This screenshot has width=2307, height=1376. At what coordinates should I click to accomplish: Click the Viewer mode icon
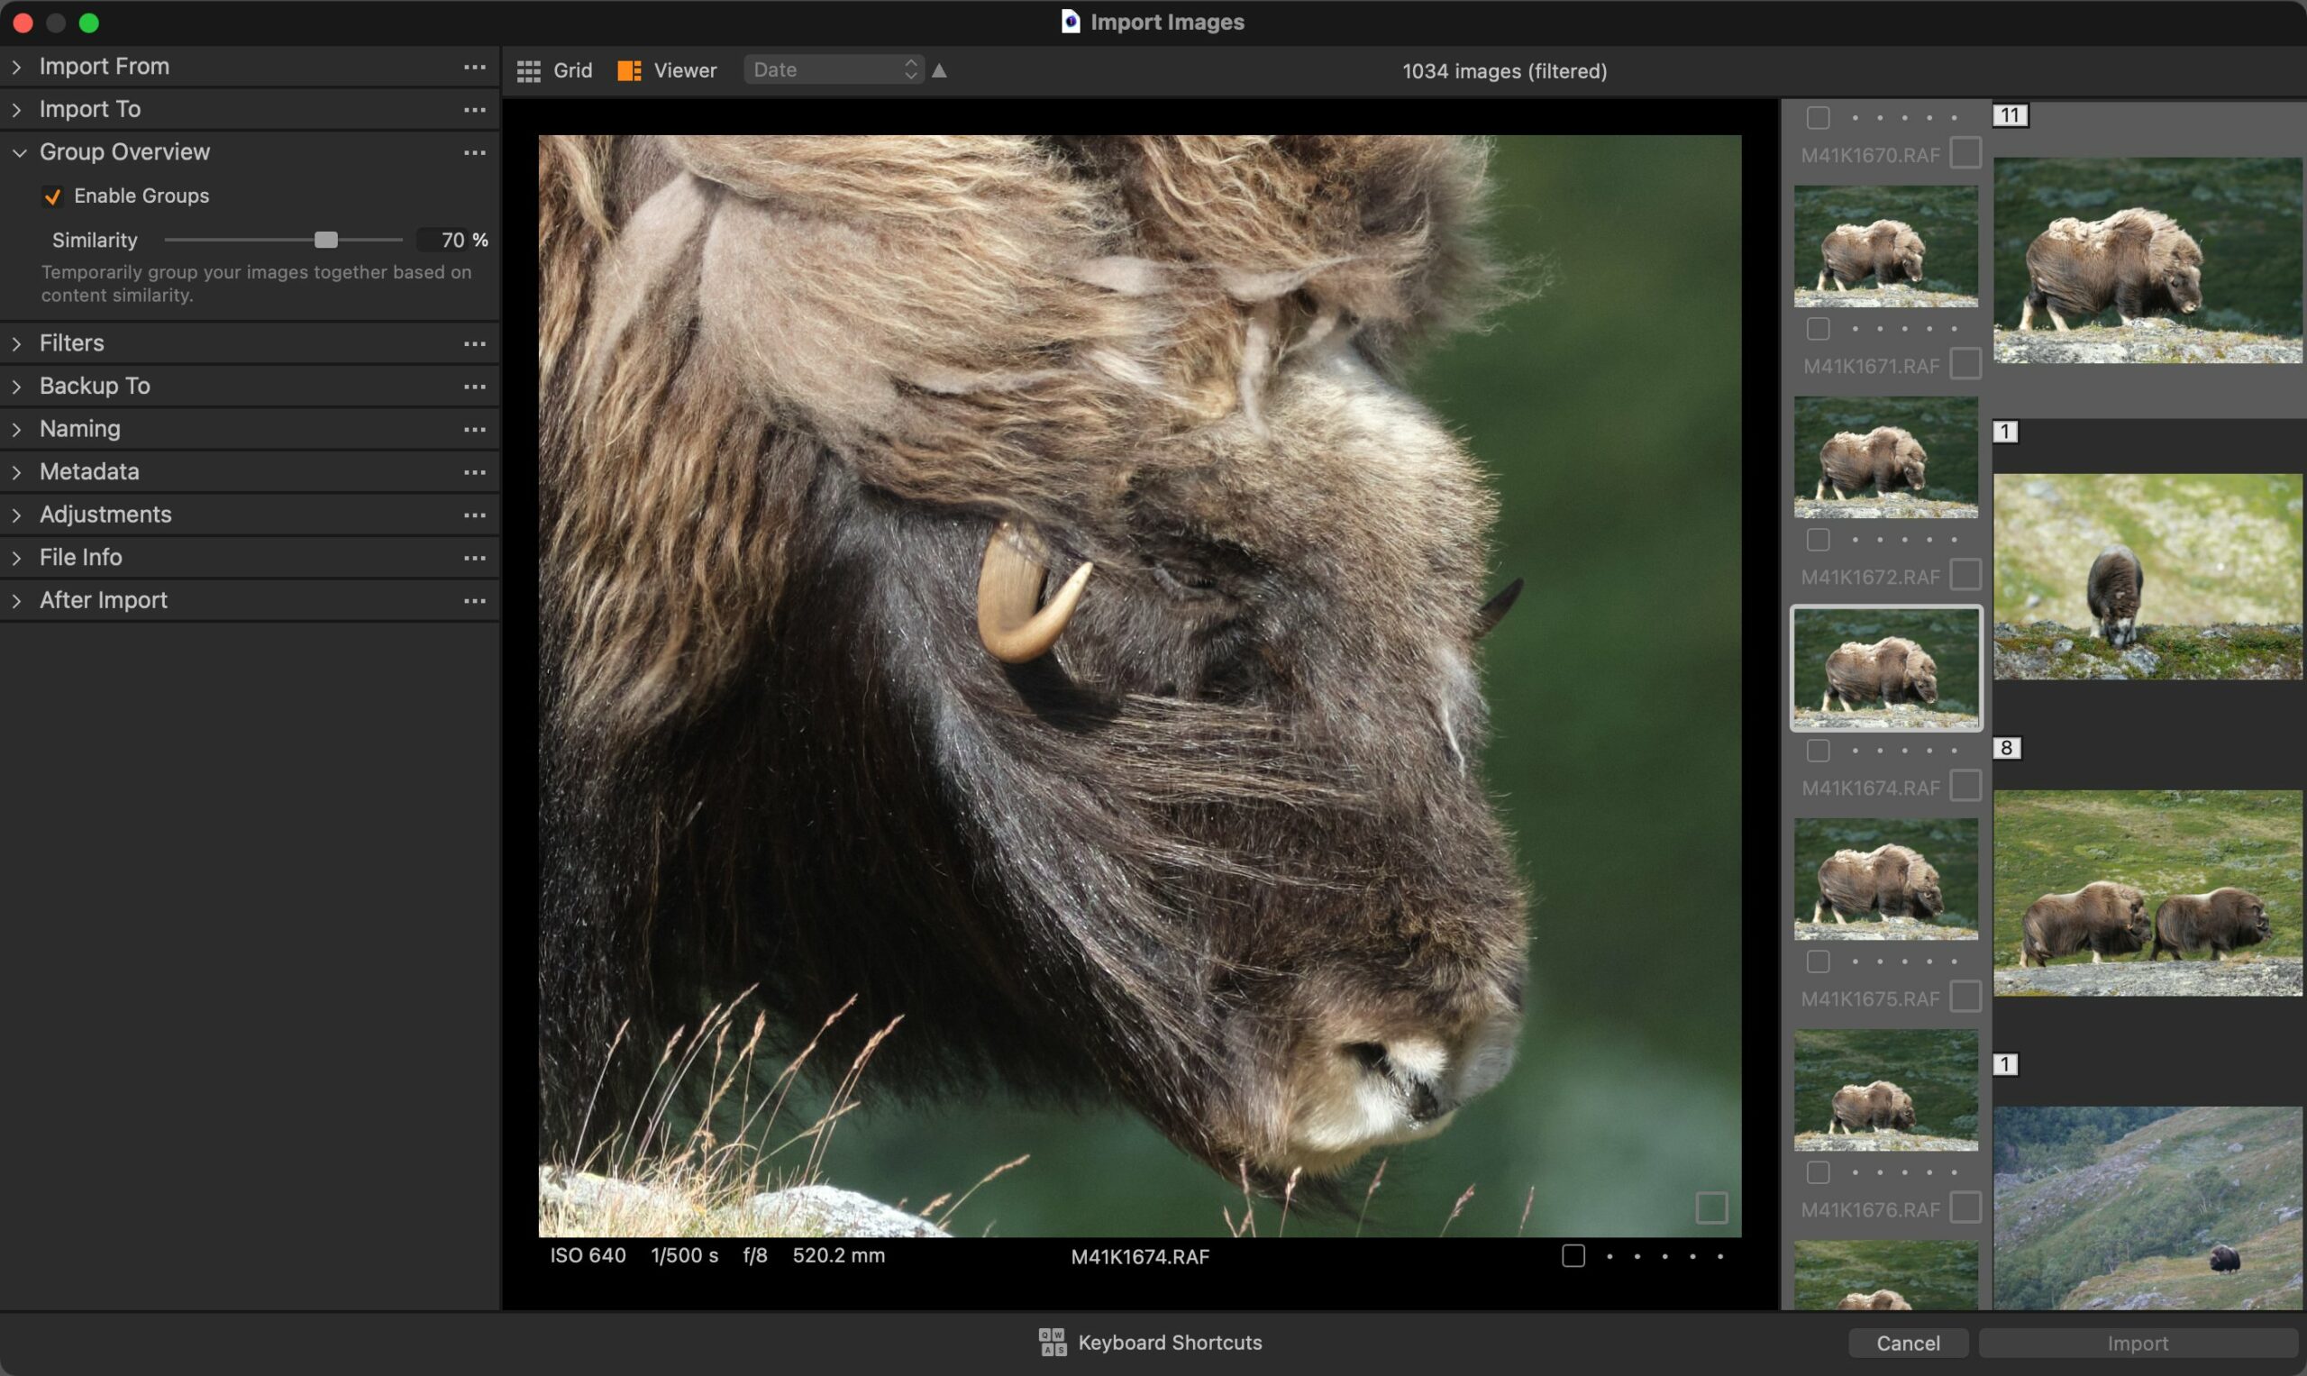(630, 70)
